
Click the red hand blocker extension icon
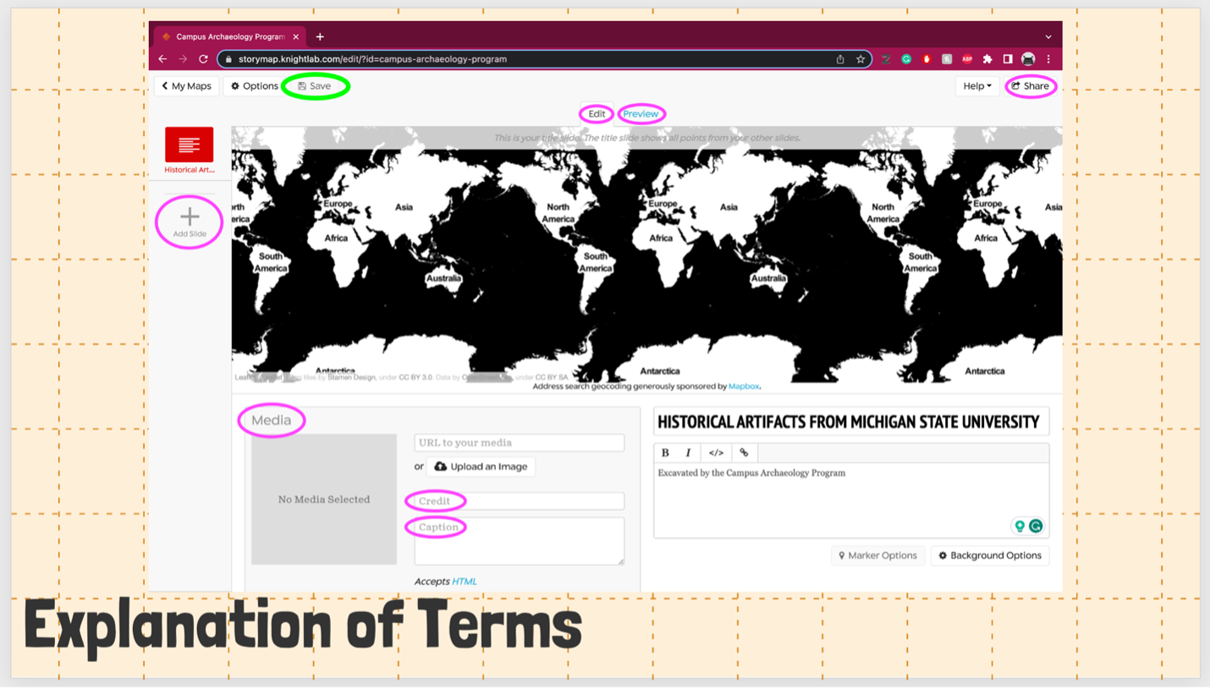[927, 59]
